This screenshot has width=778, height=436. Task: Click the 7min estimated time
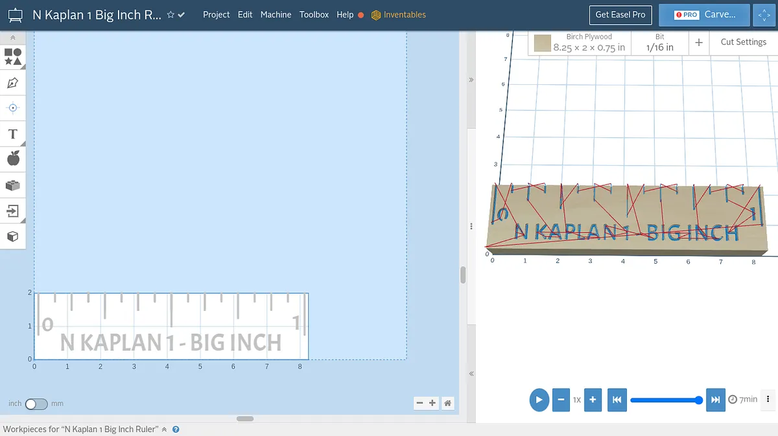point(743,399)
